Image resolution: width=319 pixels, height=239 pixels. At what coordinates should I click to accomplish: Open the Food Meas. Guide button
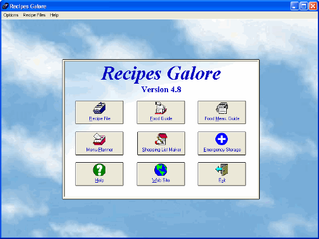tap(222, 113)
